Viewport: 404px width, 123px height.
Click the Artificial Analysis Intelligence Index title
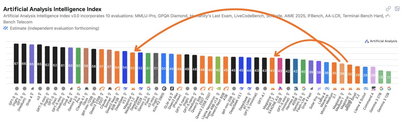(52, 9)
